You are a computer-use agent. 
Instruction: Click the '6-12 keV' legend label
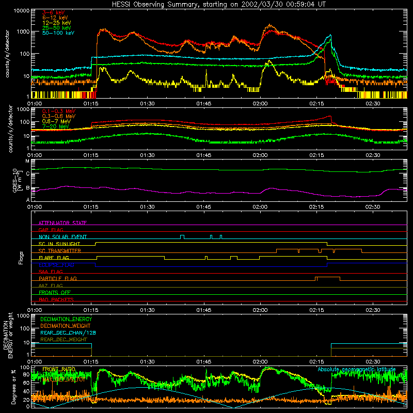[55, 18]
